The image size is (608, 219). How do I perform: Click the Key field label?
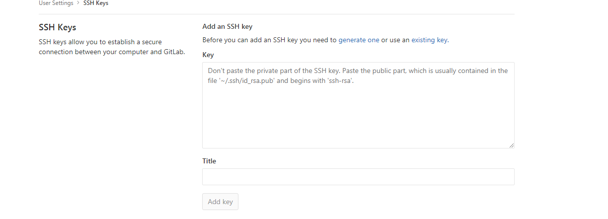[x=208, y=55]
